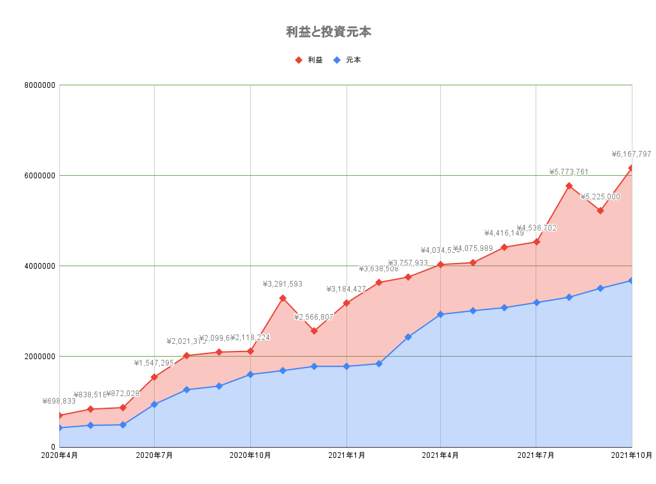Select red data point under ¥3,291,593
This screenshot has height=484, width=656.
click(283, 298)
